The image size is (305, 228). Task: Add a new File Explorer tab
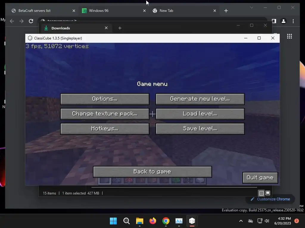coord(120,28)
